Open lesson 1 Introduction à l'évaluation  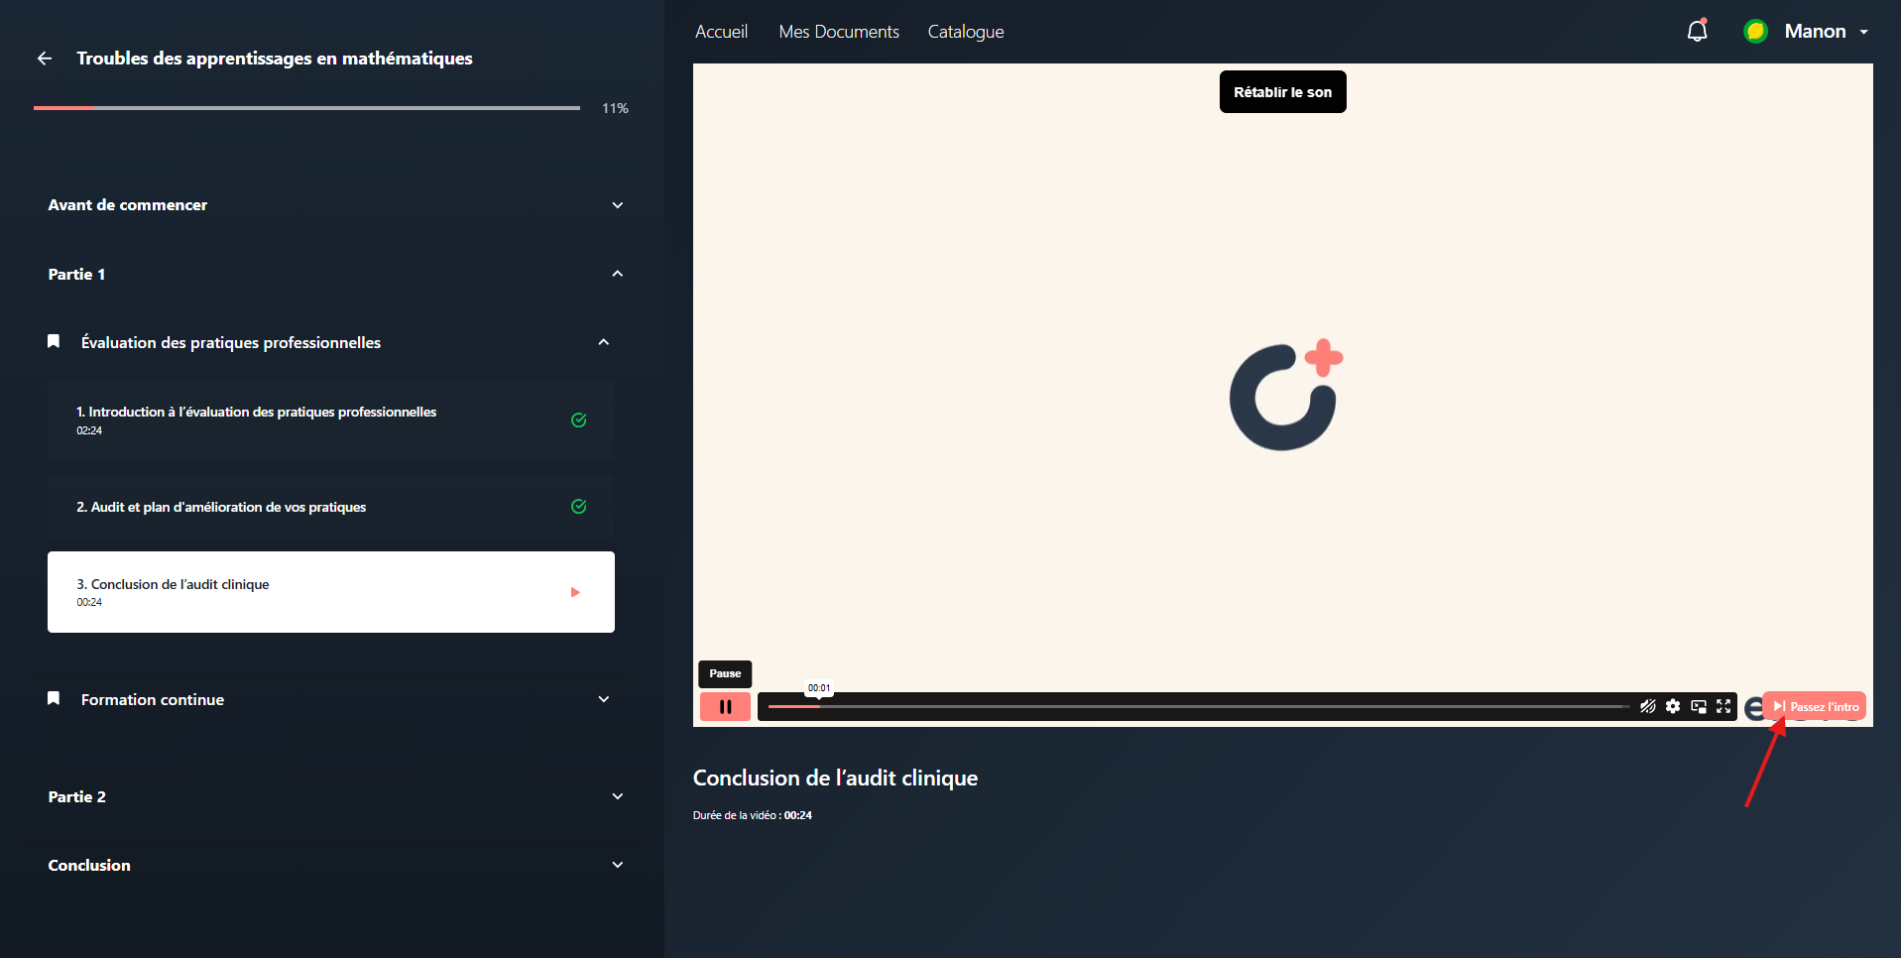coord(331,419)
